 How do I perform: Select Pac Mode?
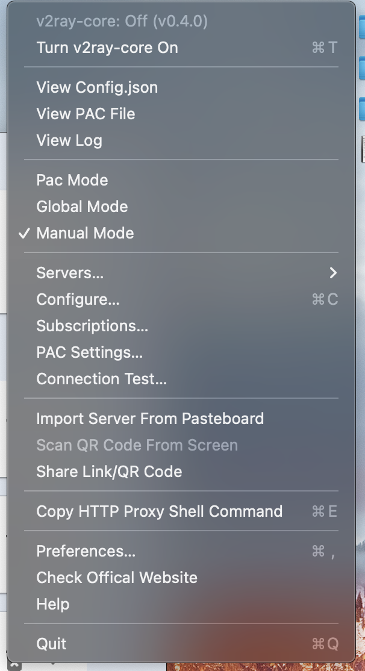click(72, 180)
